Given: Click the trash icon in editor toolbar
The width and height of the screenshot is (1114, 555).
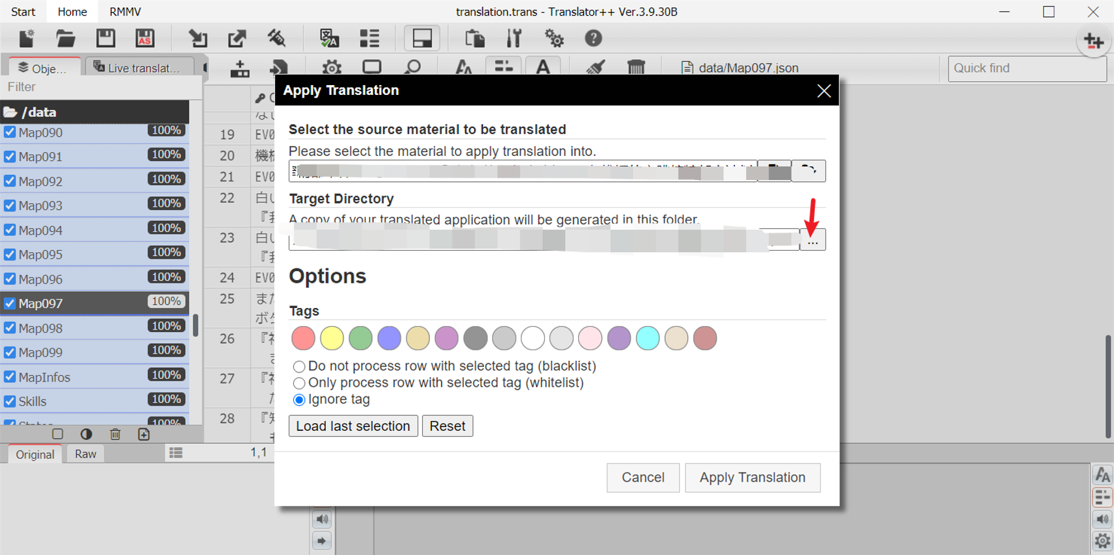Looking at the screenshot, I should point(636,67).
